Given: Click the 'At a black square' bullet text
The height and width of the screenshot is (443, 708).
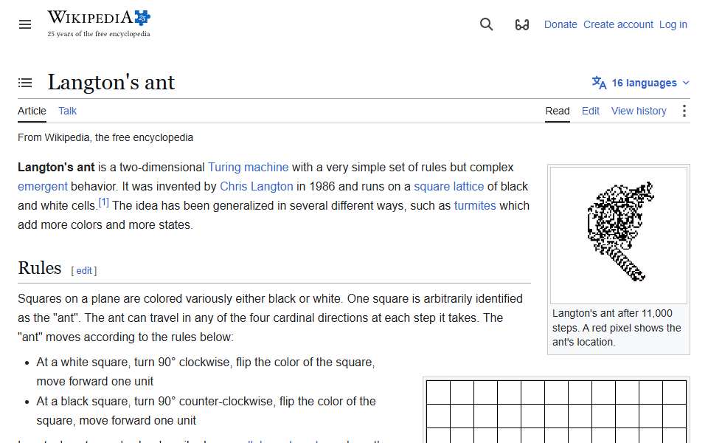Looking at the screenshot, I should coord(206,411).
